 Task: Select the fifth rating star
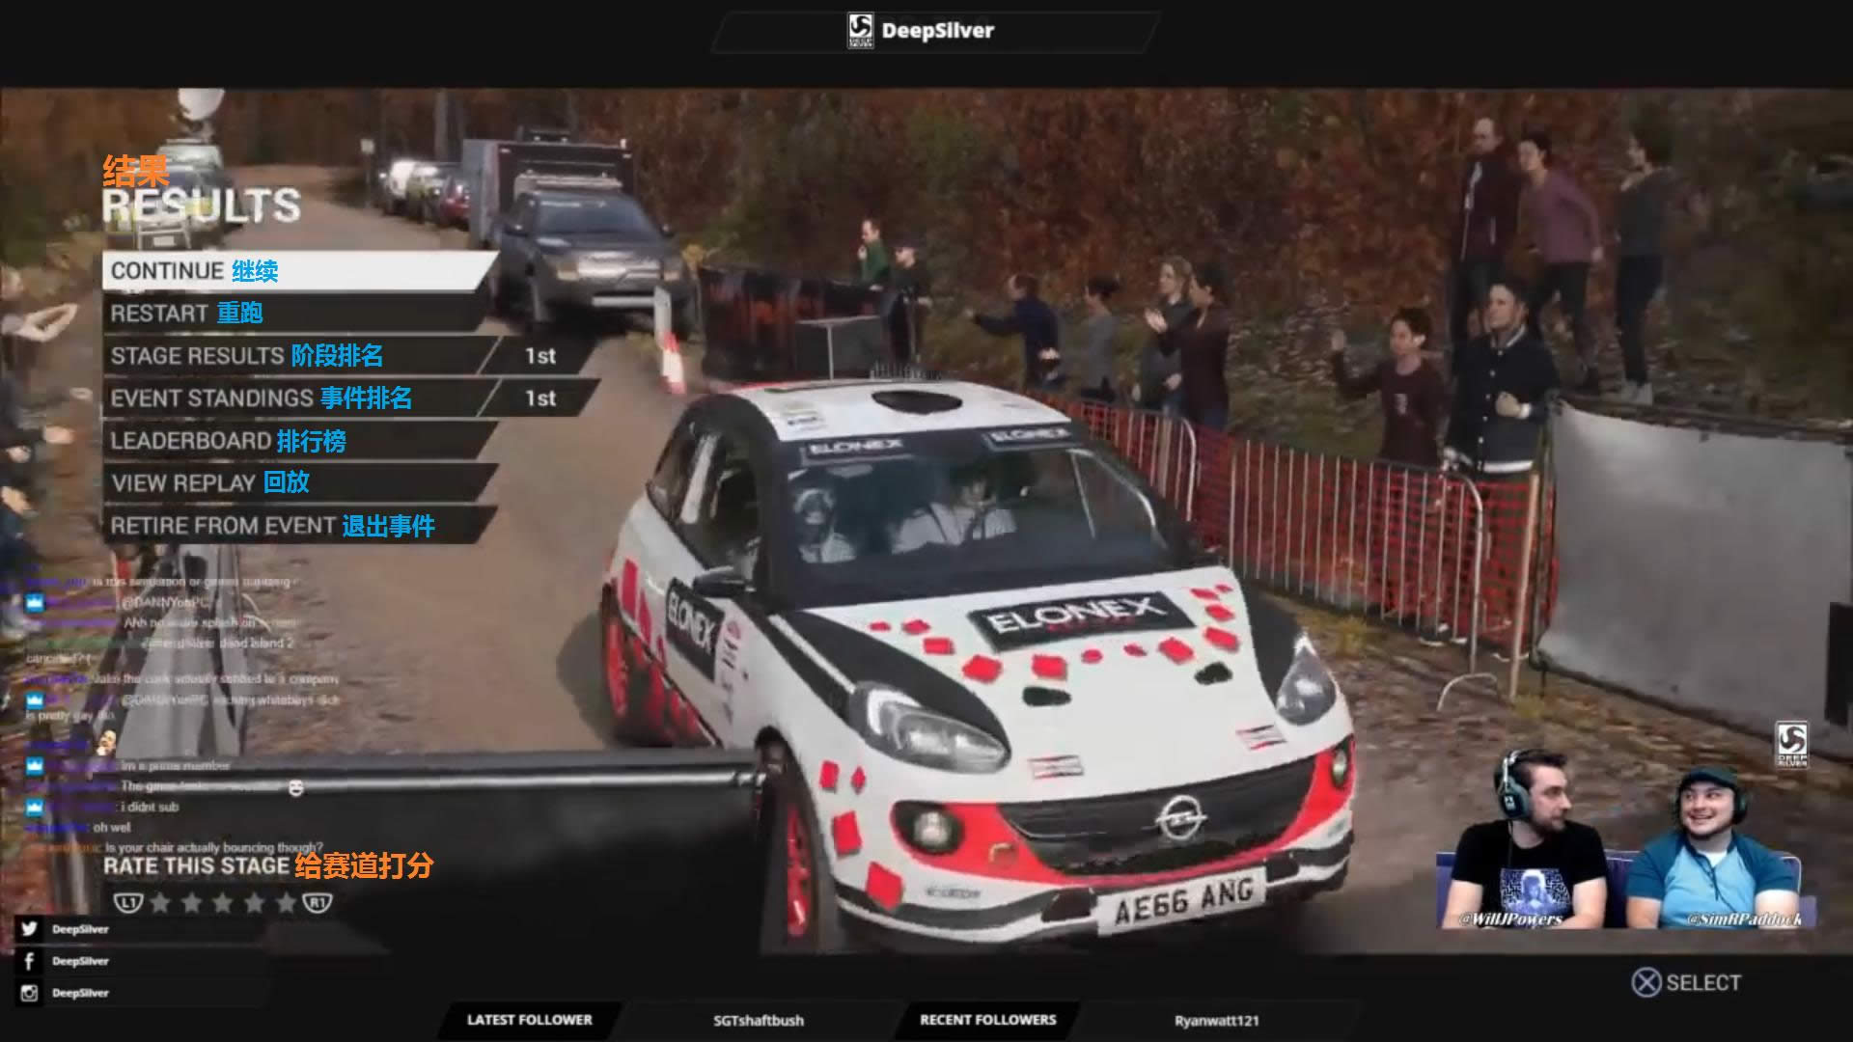point(286,903)
